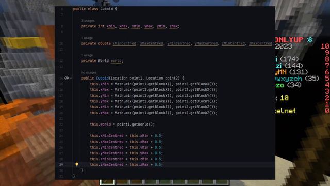Click the yMax field in the private int declaration
The image size is (330, 186).
[x=148, y=26]
